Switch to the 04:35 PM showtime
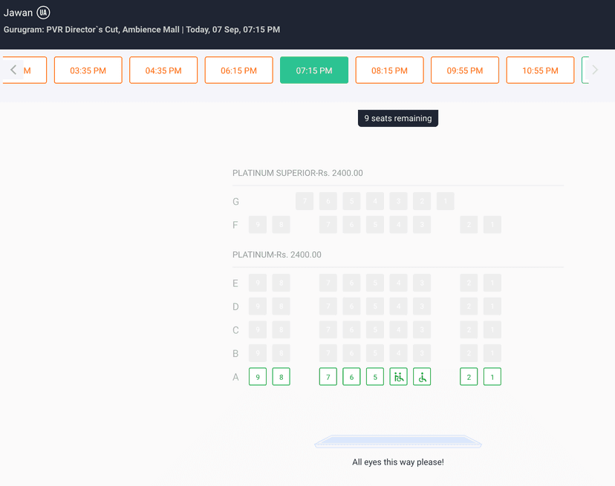 click(163, 70)
